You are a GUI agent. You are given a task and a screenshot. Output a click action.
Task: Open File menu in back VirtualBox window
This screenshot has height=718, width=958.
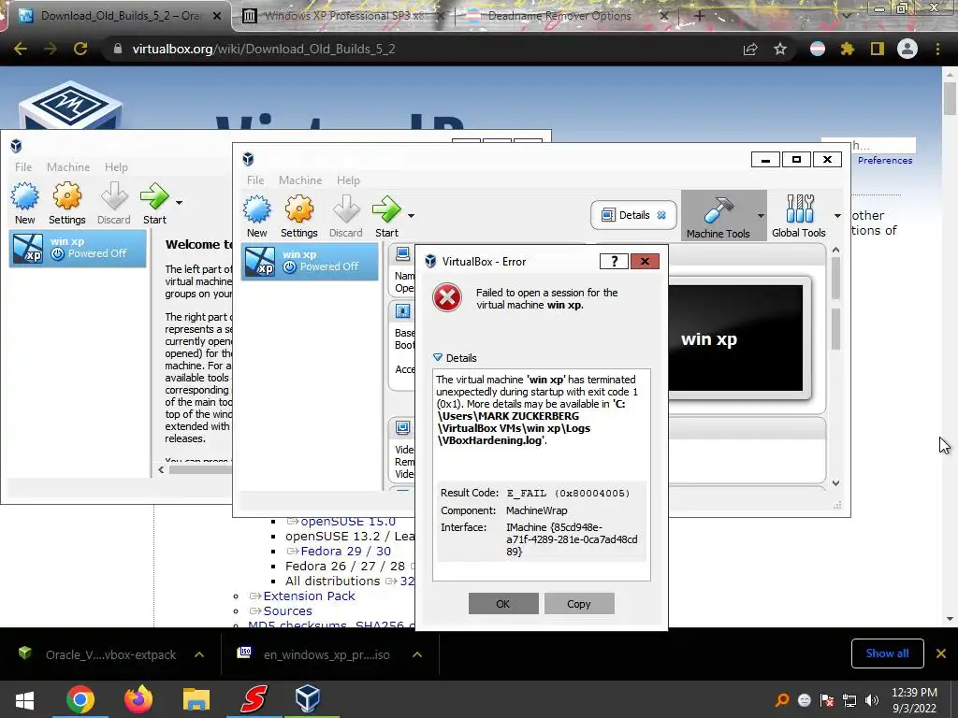coord(23,166)
